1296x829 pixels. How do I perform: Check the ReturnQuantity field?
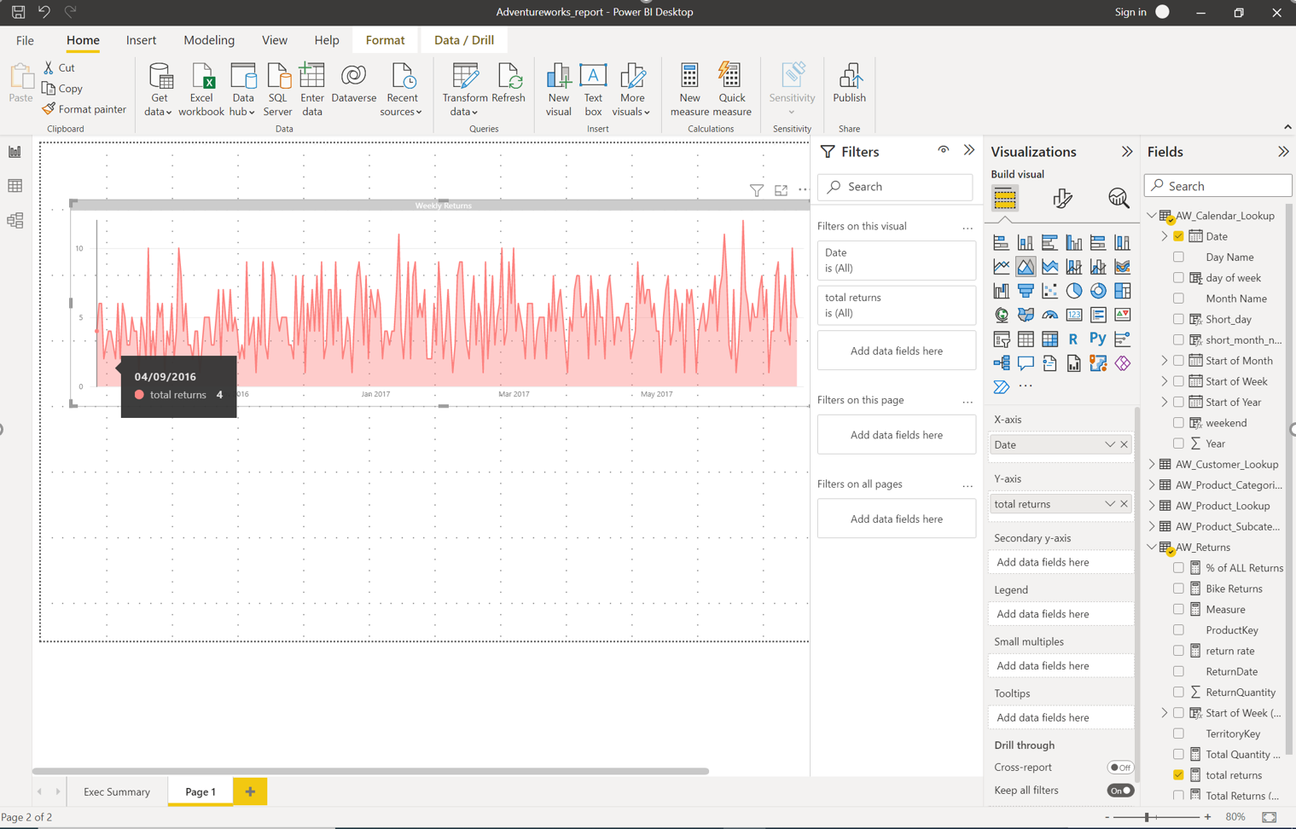click(1178, 692)
